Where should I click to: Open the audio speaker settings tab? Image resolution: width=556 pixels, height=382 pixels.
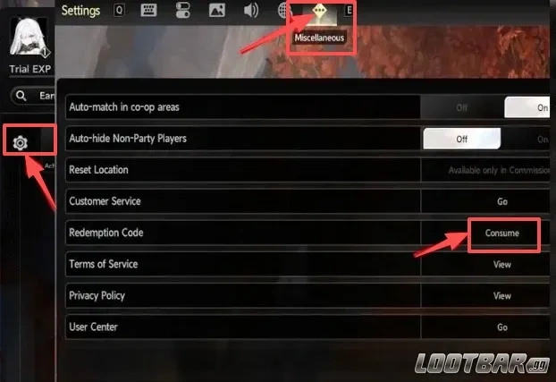[251, 11]
